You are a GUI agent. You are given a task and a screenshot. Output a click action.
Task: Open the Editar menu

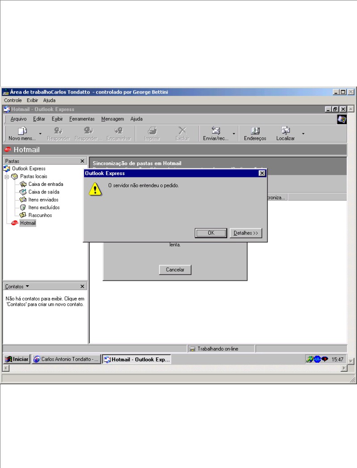click(39, 119)
